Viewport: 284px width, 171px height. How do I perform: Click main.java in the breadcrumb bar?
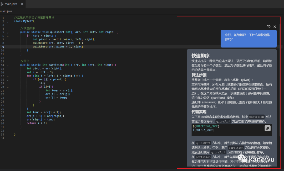pyautogui.click(x=6, y=11)
